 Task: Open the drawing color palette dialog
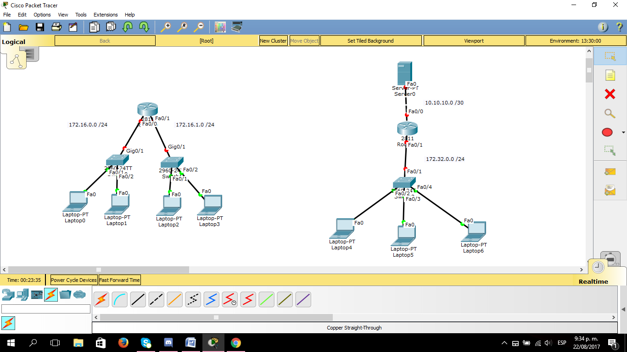click(220, 27)
